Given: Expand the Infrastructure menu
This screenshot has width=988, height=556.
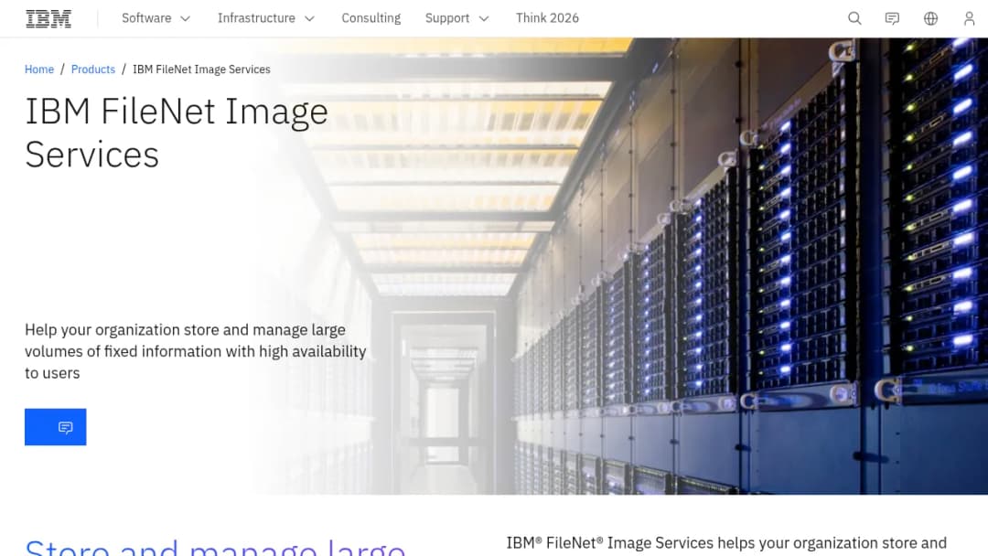Looking at the screenshot, I should [x=266, y=18].
